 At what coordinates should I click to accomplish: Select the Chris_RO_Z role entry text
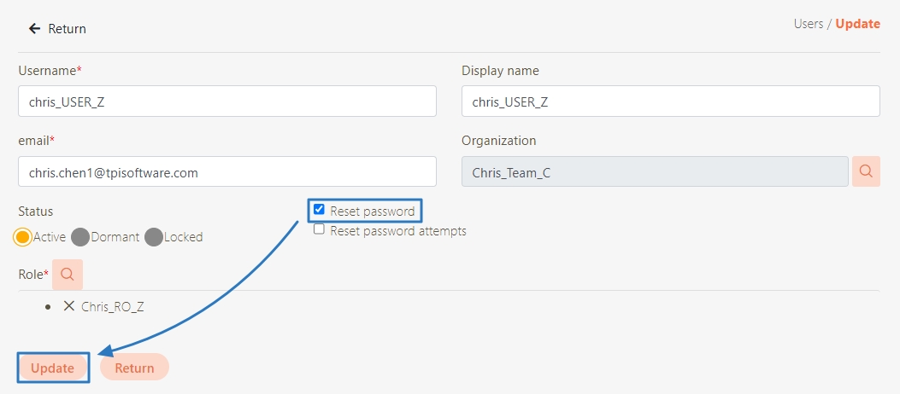tap(113, 307)
